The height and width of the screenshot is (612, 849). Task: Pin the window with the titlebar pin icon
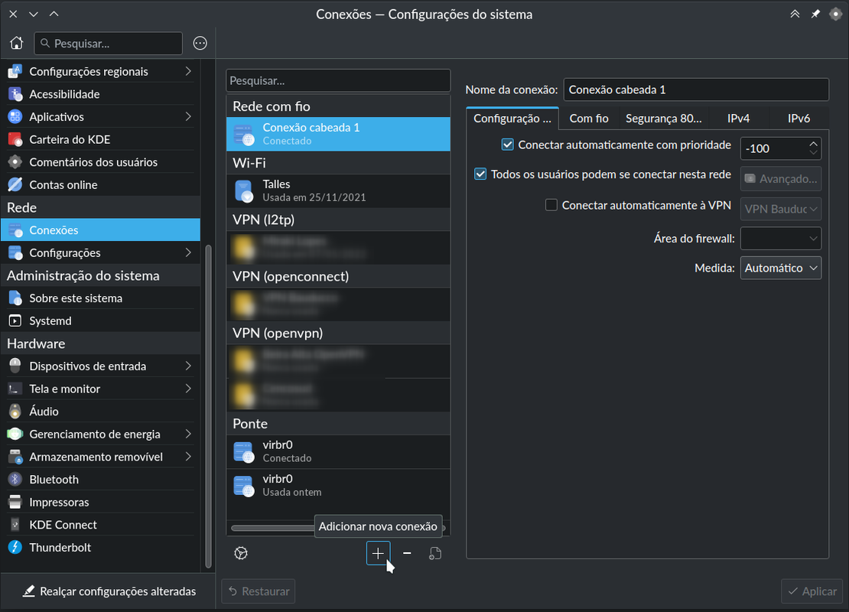coord(815,14)
